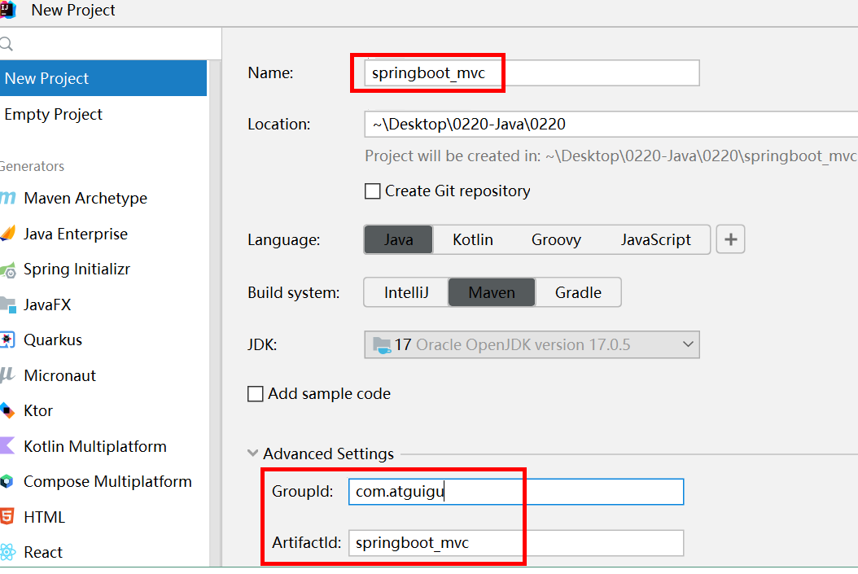The image size is (858, 574).
Task: Collapse the Advanced Settings section
Action: pyautogui.click(x=252, y=454)
